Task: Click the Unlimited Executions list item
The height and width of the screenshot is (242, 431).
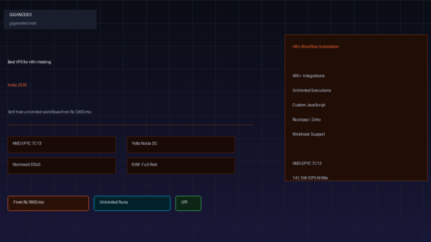Action: click(312, 90)
